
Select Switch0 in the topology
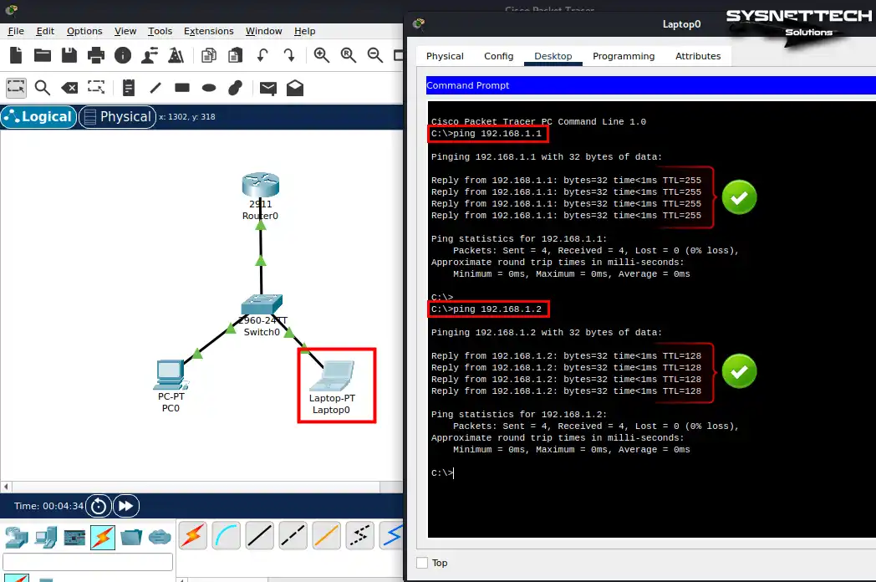click(262, 305)
